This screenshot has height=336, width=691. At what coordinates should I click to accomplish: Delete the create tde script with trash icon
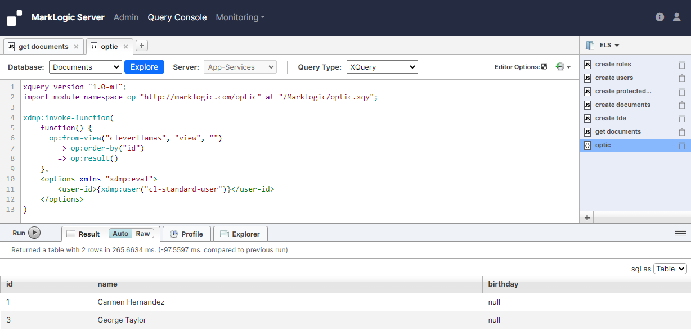(x=682, y=118)
